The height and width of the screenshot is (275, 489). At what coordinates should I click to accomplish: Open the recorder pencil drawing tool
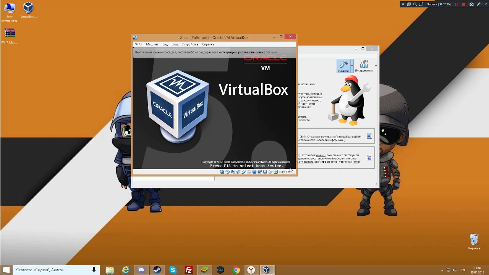tap(479, 4)
